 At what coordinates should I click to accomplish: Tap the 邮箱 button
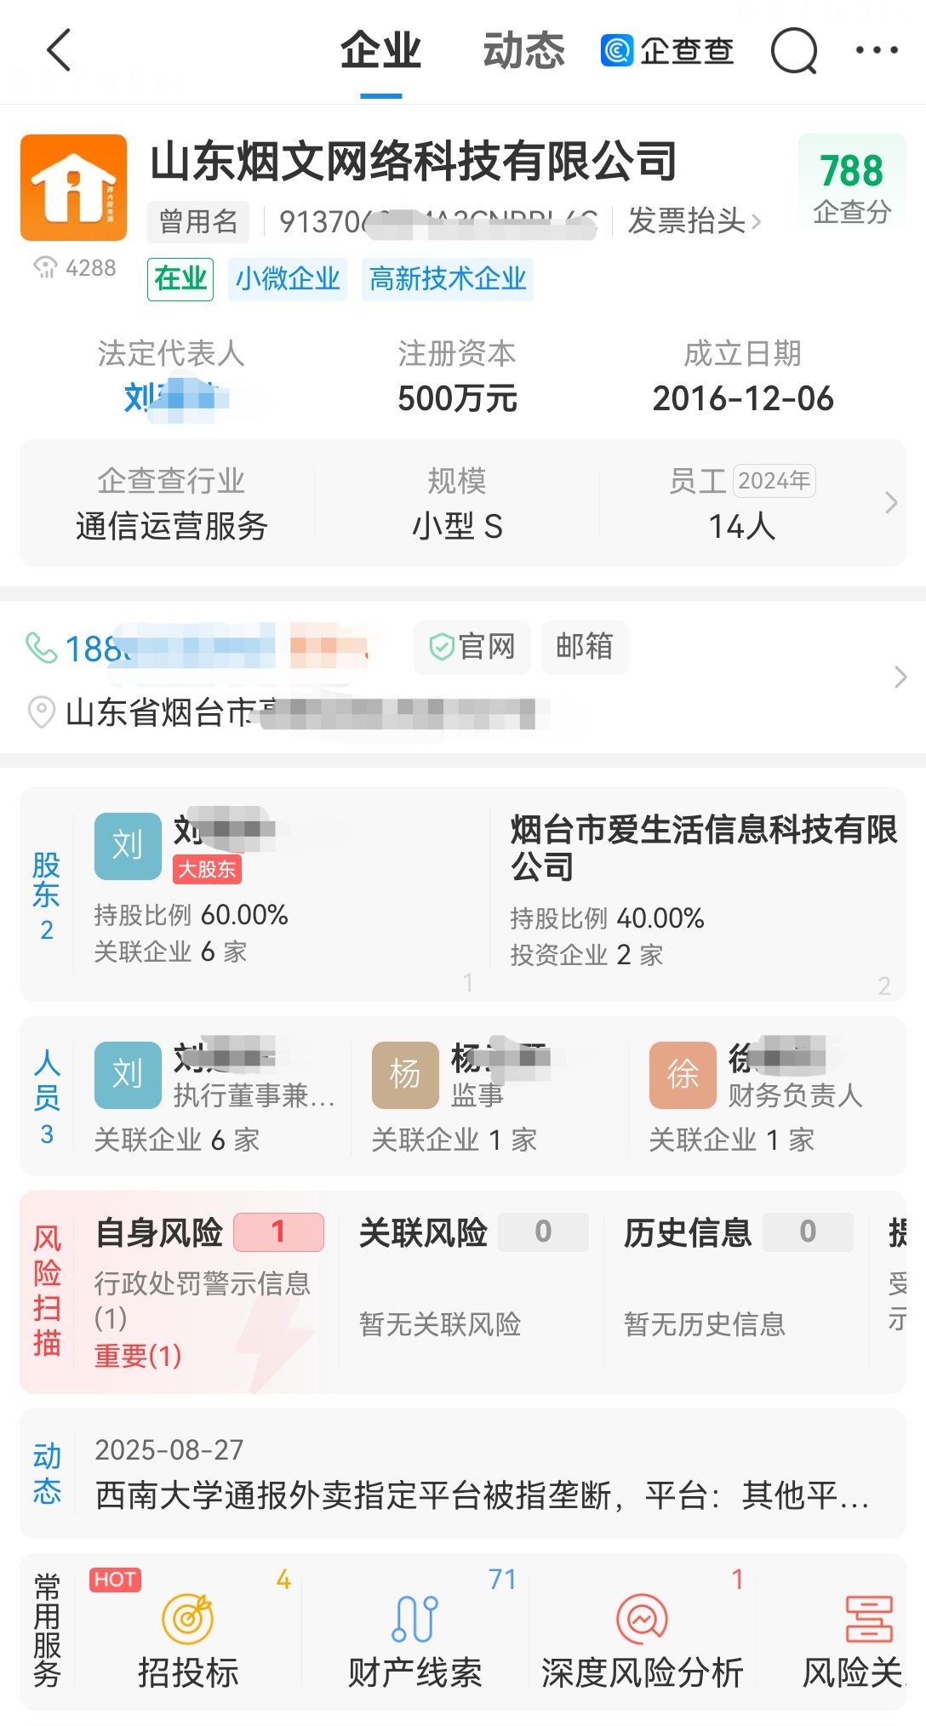pyautogui.click(x=585, y=648)
